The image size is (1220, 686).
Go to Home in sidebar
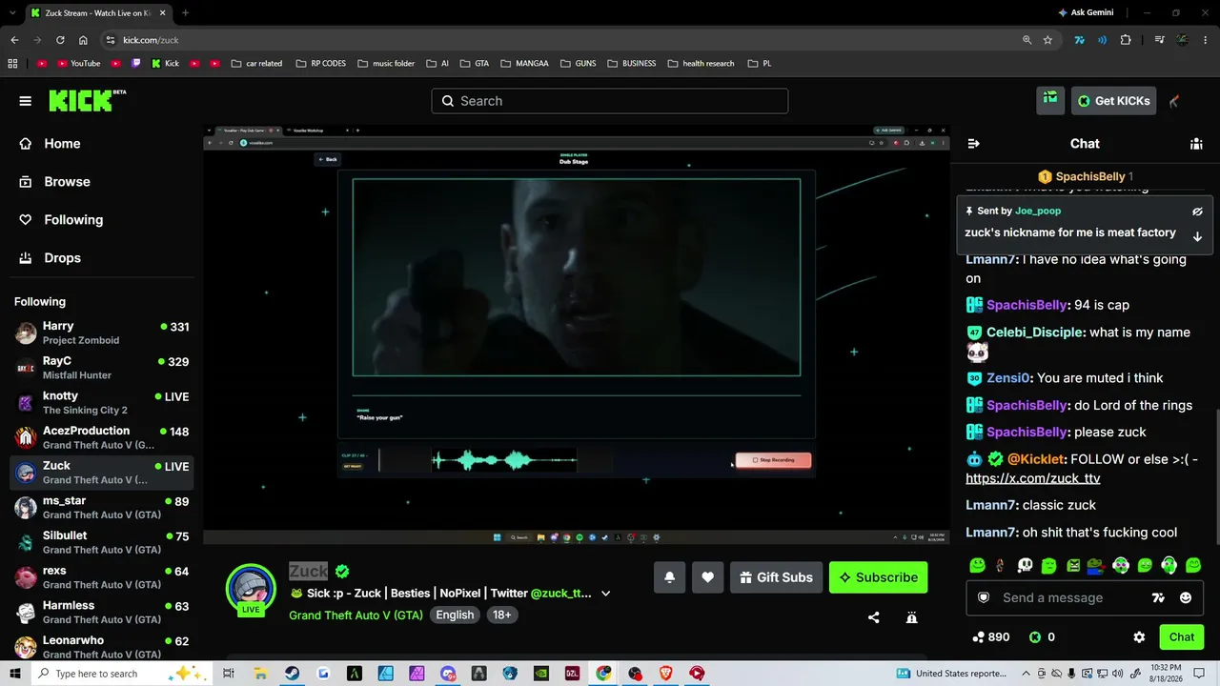63,144
